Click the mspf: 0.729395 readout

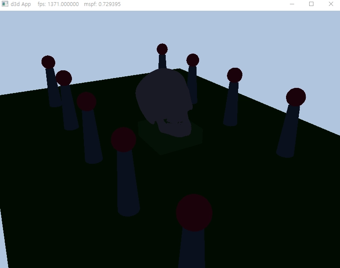tap(102, 4)
